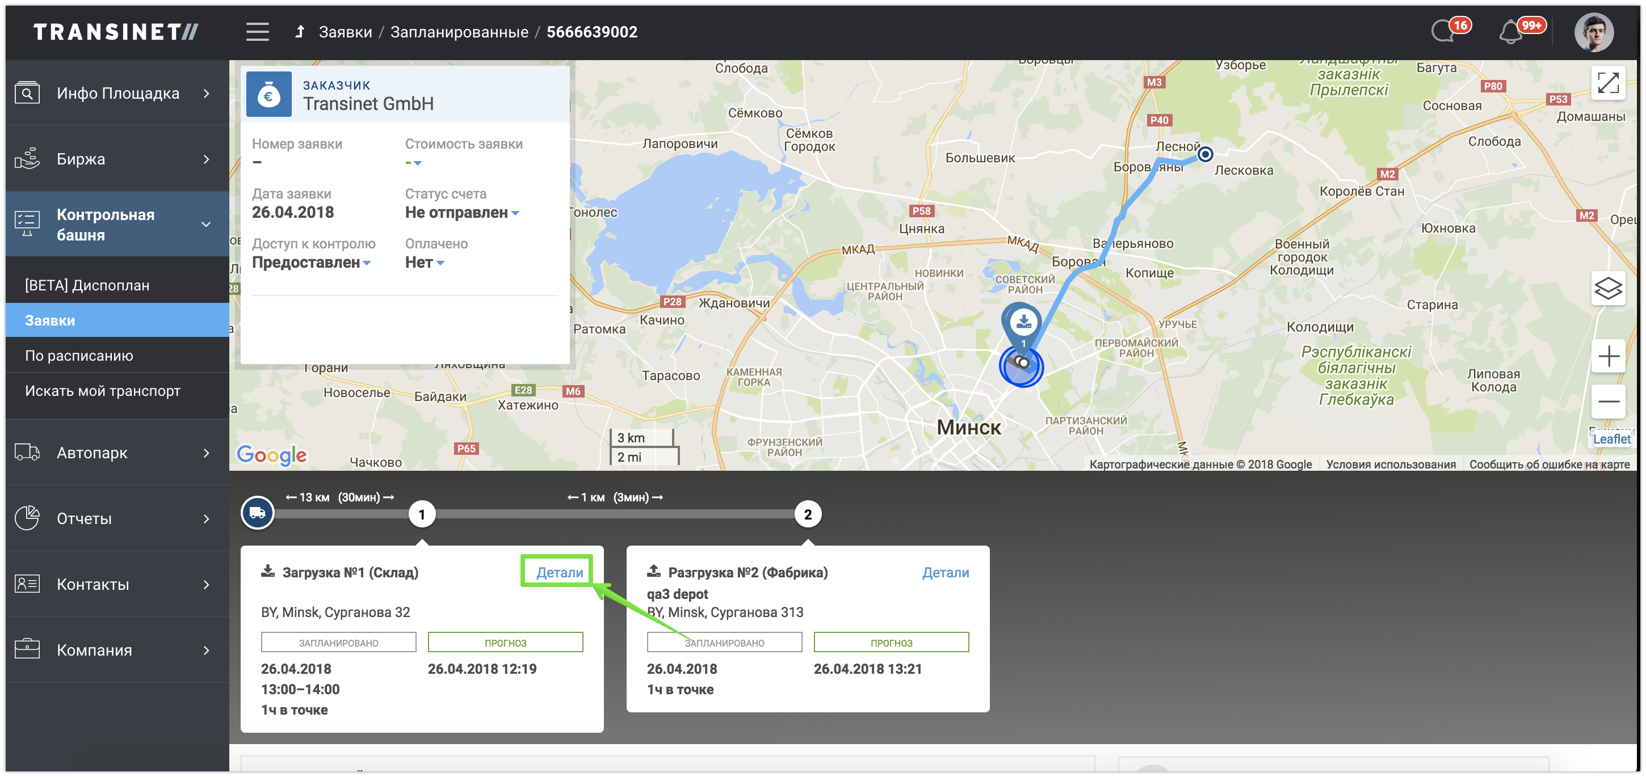The image size is (1646, 777).
Task: Zoom in the map with plus
Action: coord(1607,356)
